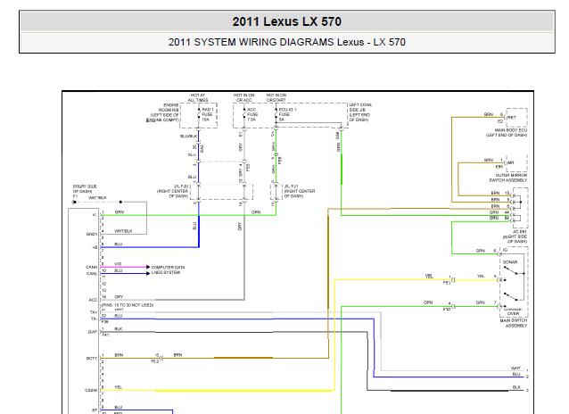Image resolution: width=569 pixels, height=414 pixels.
Task: Click the "VIO" wire color label
Action: 118,264
